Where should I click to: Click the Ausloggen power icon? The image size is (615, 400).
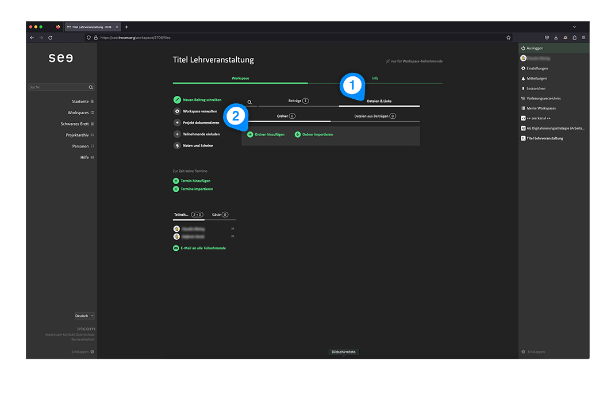tap(523, 48)
